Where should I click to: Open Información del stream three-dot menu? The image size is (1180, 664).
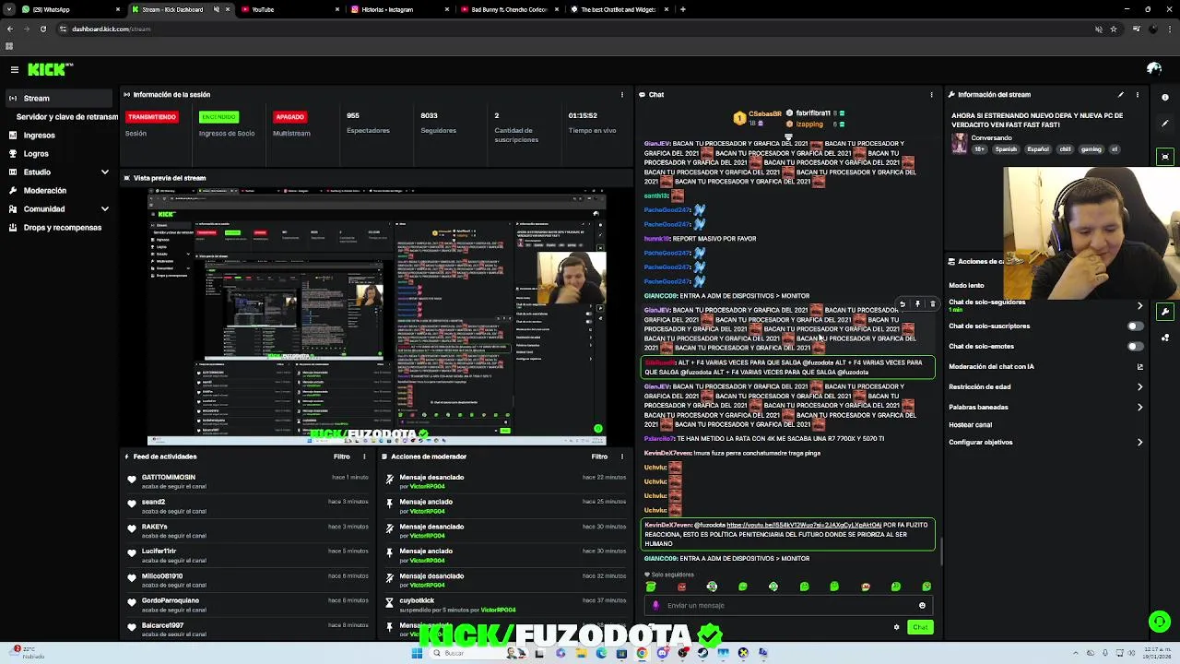[x=1137, y=94]
